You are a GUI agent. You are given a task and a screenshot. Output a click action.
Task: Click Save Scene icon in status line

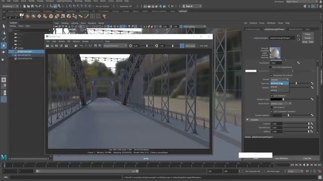click(32, 6)
